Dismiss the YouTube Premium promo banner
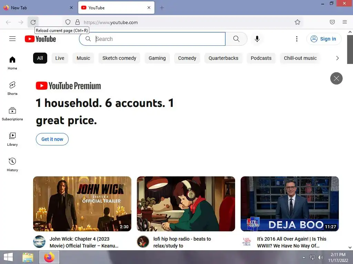 tap(336, 78)
